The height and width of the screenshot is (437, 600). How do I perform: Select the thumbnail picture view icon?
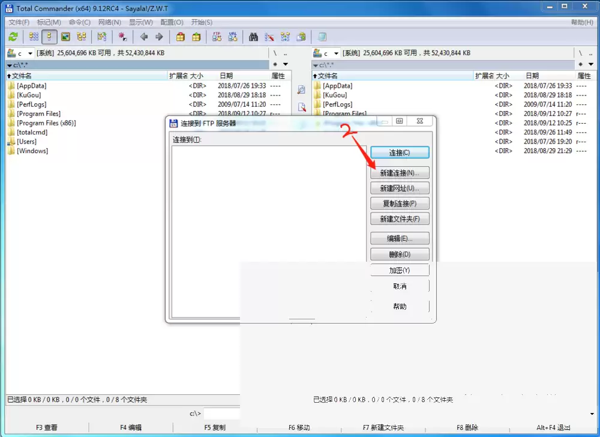point(66,37)
